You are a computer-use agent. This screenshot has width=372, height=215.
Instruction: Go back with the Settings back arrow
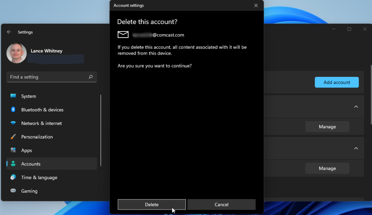coord(9,32)
